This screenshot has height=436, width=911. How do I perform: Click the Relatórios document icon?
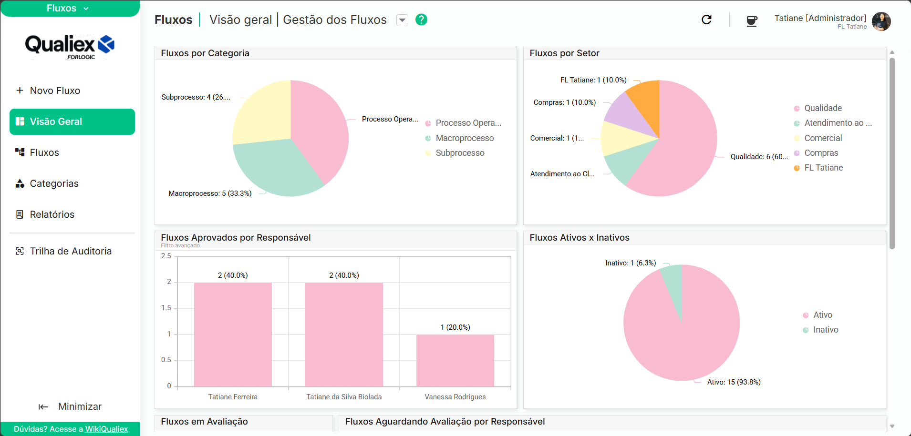click(20, 214)
